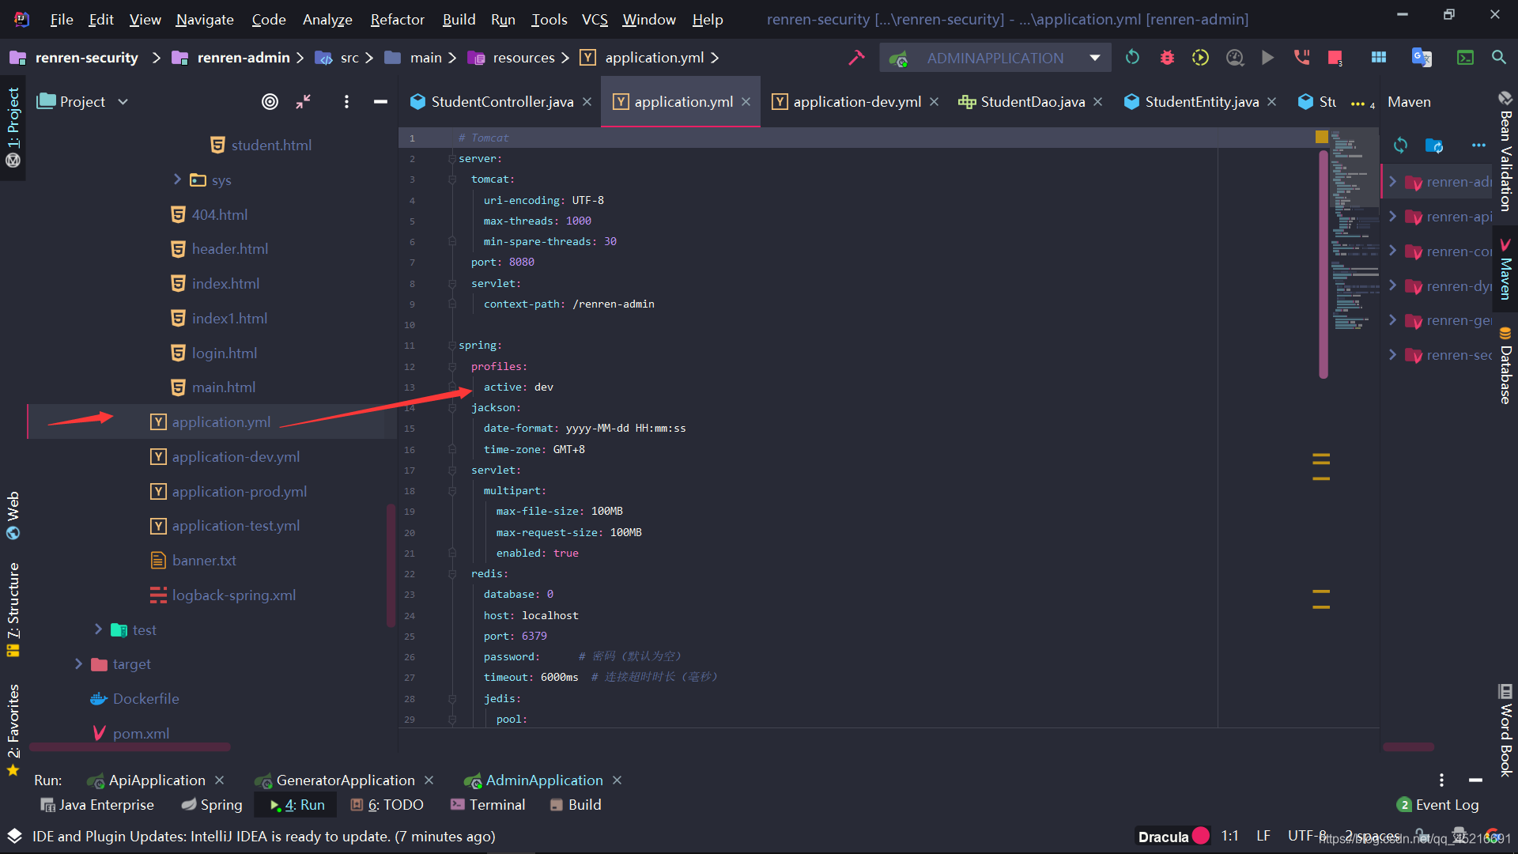Toggle the Favorites tool window
This screenshot has width=1518, height=854.
coord(13,729)
